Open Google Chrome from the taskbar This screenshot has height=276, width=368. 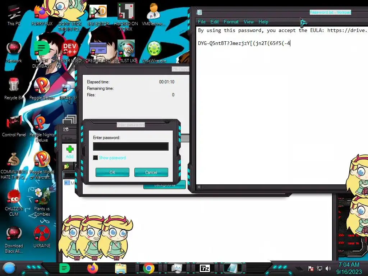(x=148, y=268)
